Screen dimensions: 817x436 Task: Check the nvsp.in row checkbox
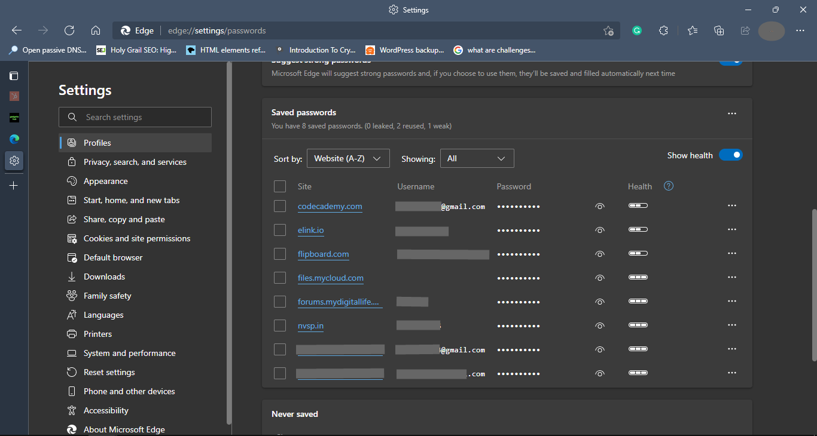(280, 326)
